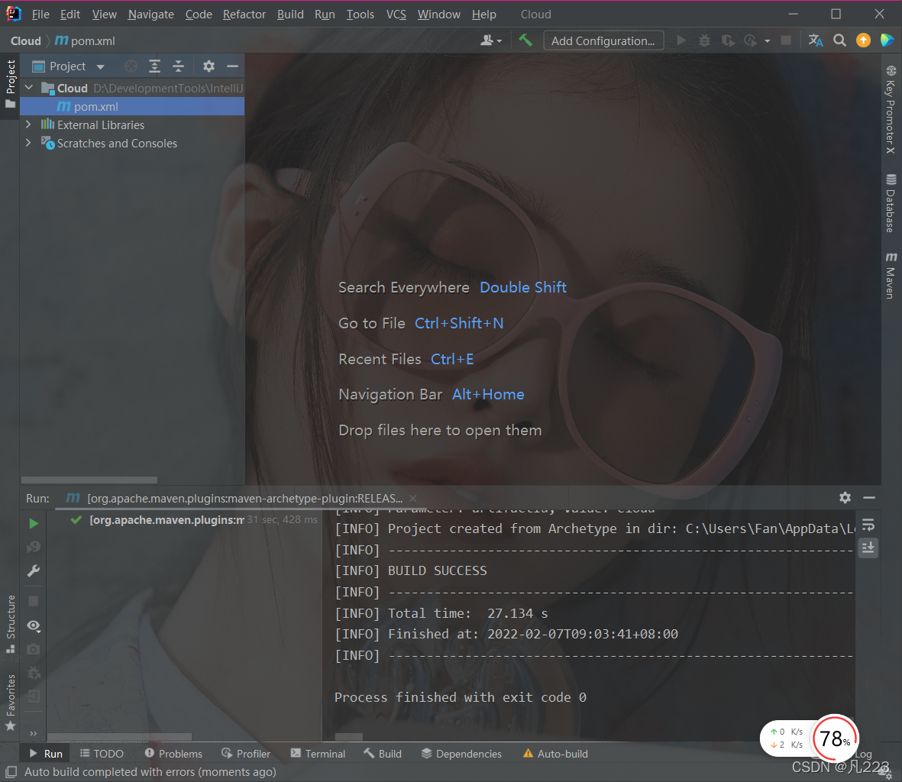Click the main toolbar Run arrow
Image resolution: width=902 pixels, height=782 pixels.
[x=681, y=40]
